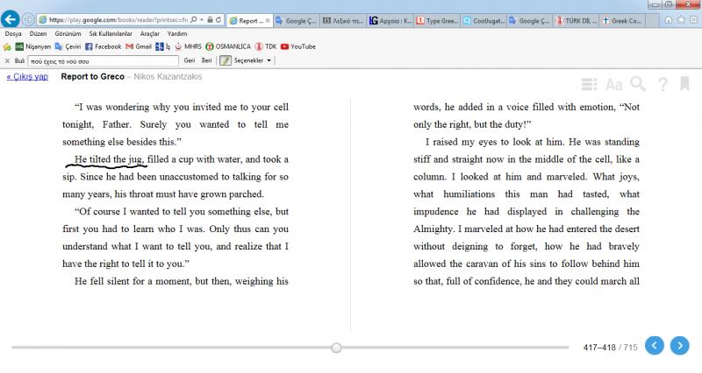Click the Nikos Kazantzakis author name
The width and height of the screenshot is (702, 373).
(x=168, y=76)
